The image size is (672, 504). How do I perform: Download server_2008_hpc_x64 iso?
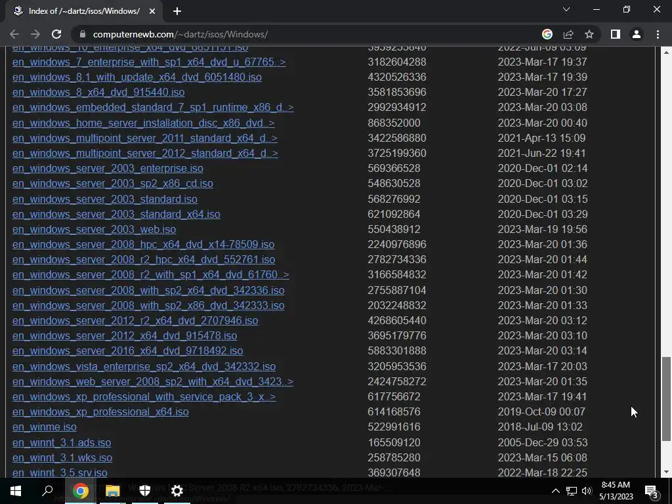click(x=144, y=244)
